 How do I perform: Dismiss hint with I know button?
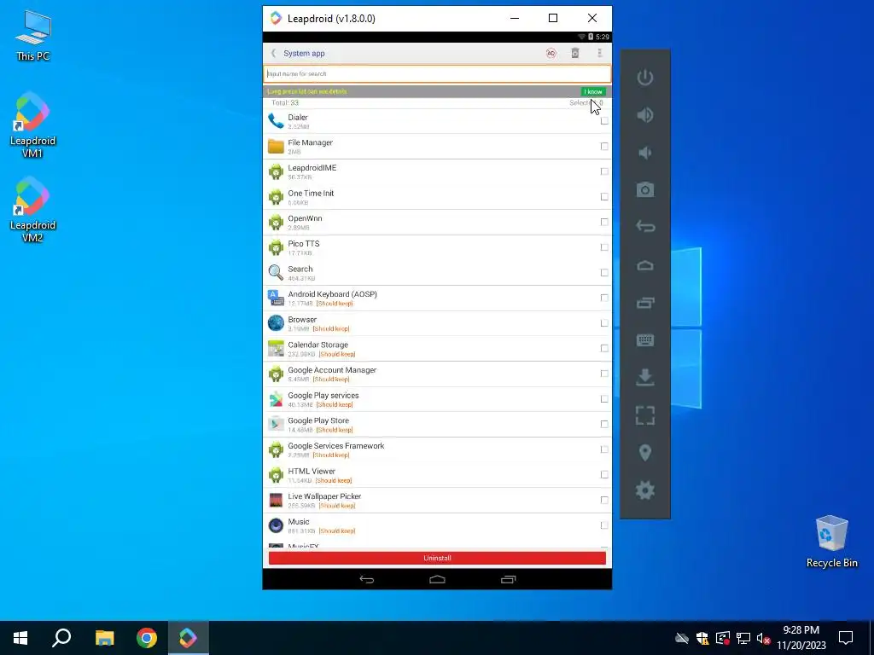[593, 91]
